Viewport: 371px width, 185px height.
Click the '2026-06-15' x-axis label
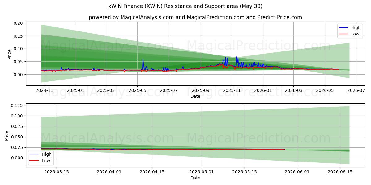340,172
